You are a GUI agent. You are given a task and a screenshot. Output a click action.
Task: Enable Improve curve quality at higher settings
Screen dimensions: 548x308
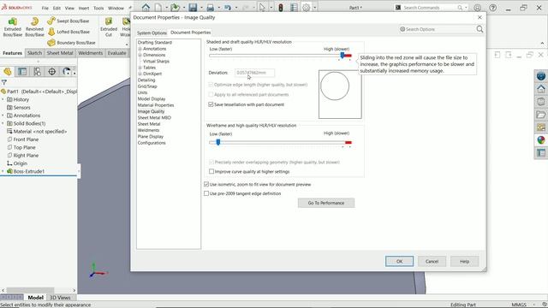[x=211, y=171]
